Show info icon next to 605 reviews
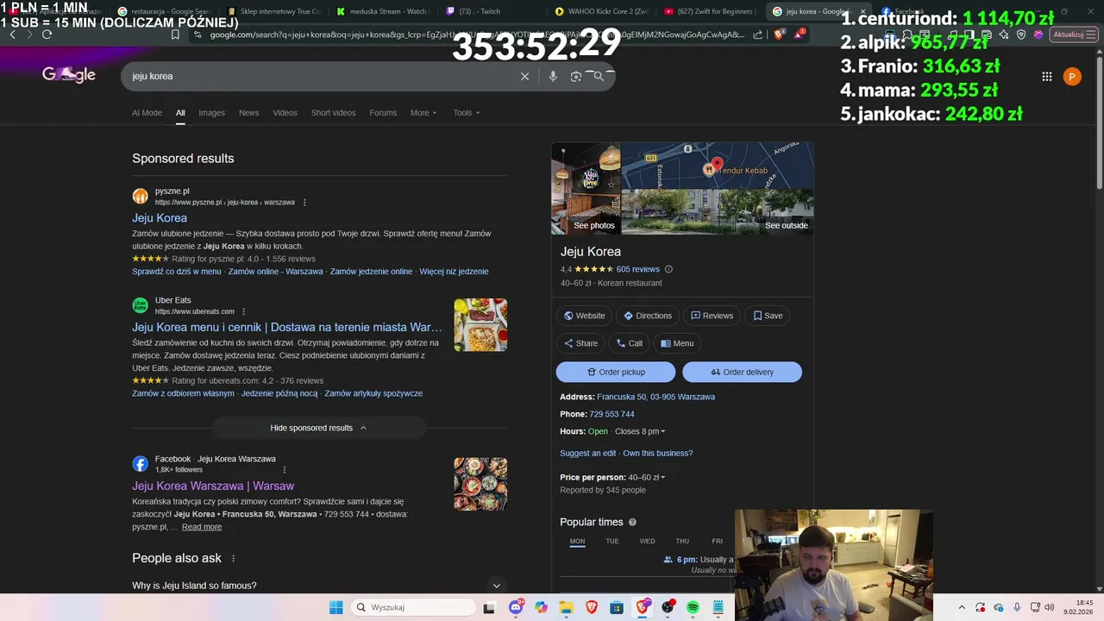The image size is (1104, 621). pyautogui.click(x=668, y=269)
